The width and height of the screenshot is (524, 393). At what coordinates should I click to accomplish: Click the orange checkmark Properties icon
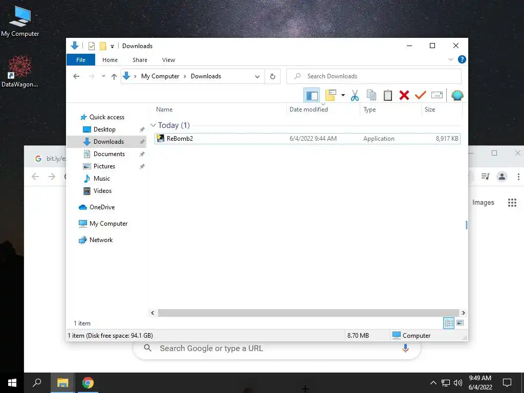(x=421, y=95)
